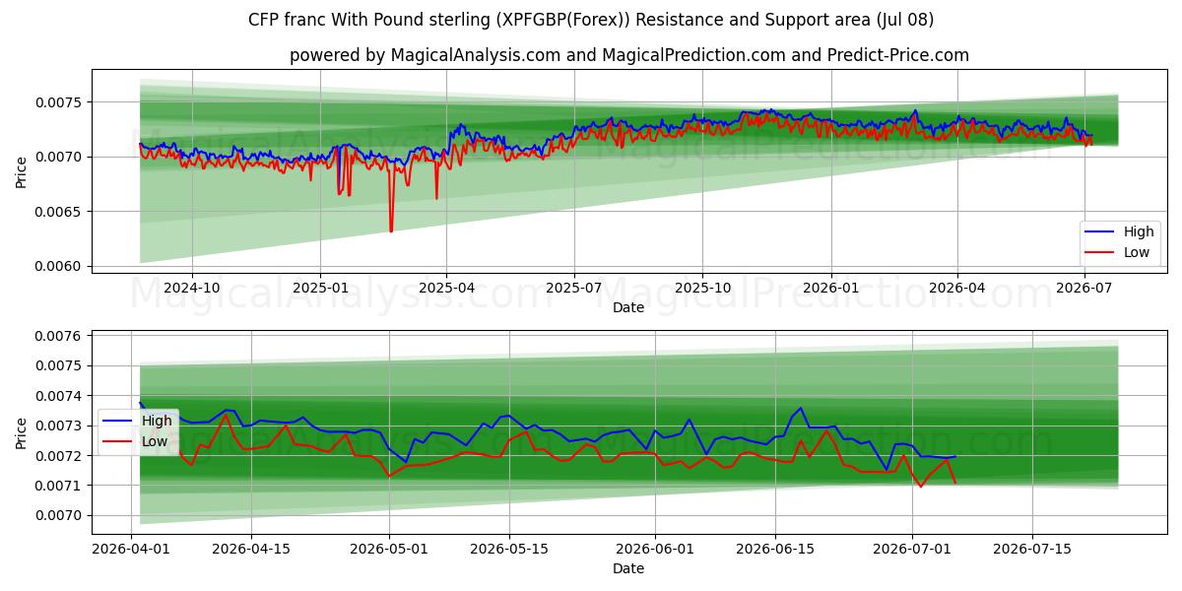The height and width of the screenshot is (591, 1182).
Task: Click the bottom chart x-axis label 2026-04-01
Action: (132, 550)
